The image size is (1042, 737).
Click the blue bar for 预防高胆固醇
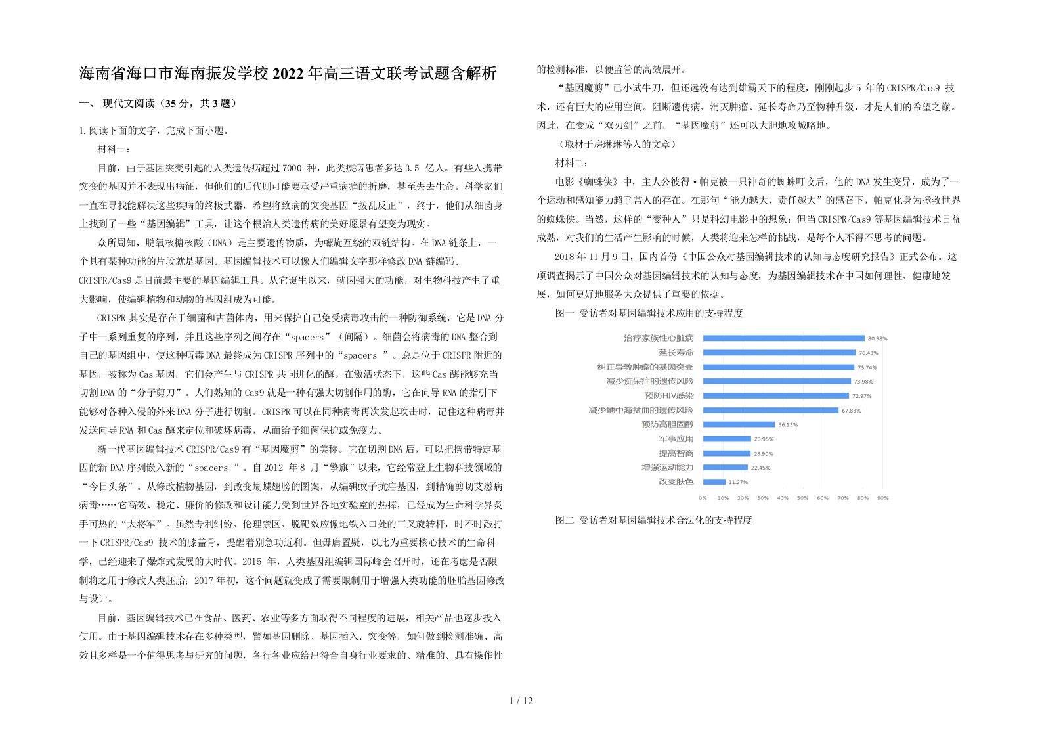coord(739,425)
